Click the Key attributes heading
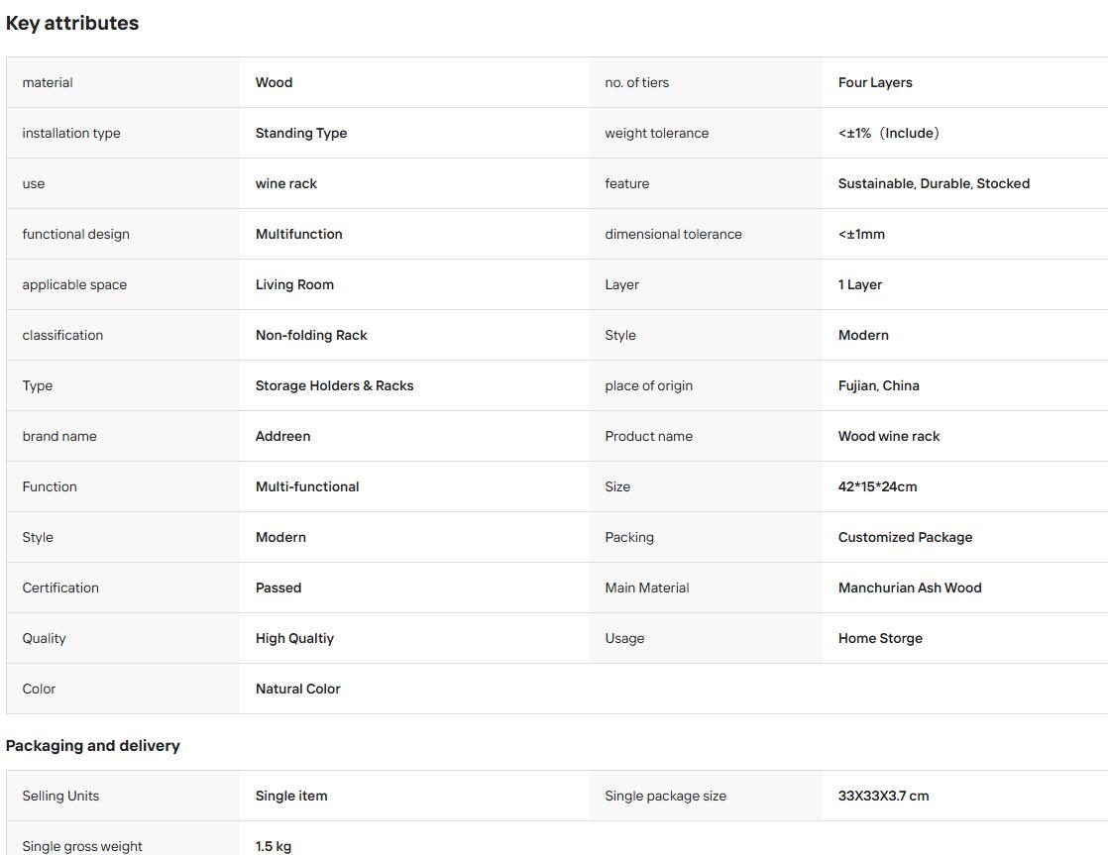Screen dimensions: 1108x855 pyautogui.click(x=72, y=24)
